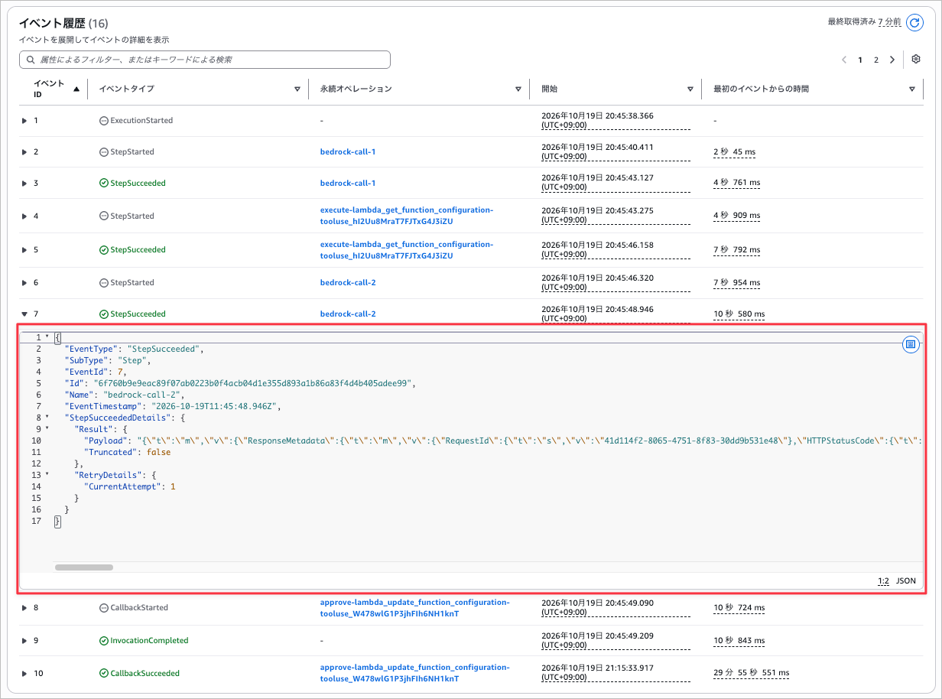
Task: Click the status icon beside ExecutionStarted
Action: [x=104, y=121]
